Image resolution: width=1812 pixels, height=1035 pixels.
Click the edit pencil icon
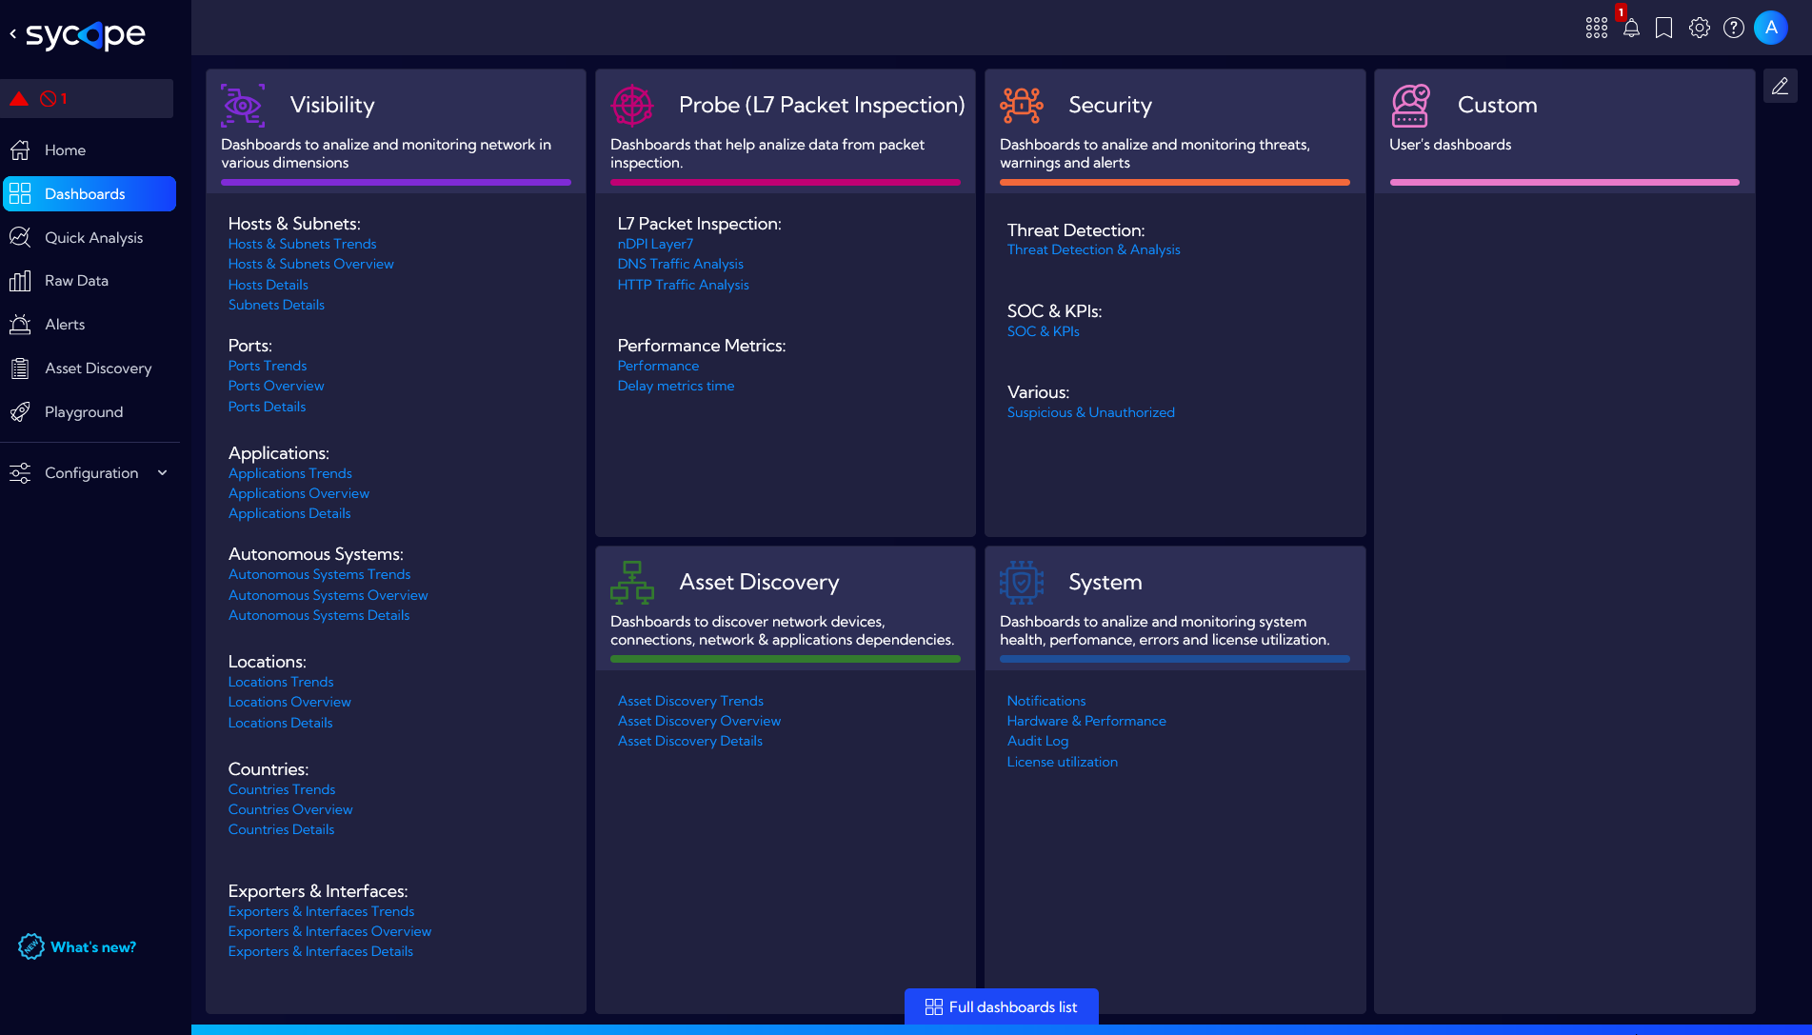[x=1780, y=87]
